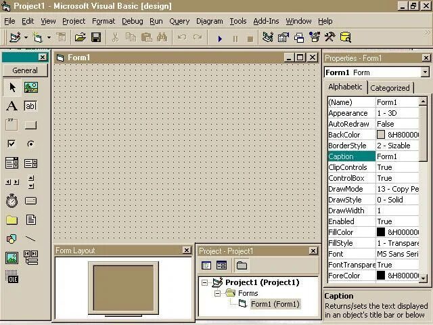Screen dimensions: 433x325
Task: Toggle Folders view in Project panel
Action: tap(242, 265)
